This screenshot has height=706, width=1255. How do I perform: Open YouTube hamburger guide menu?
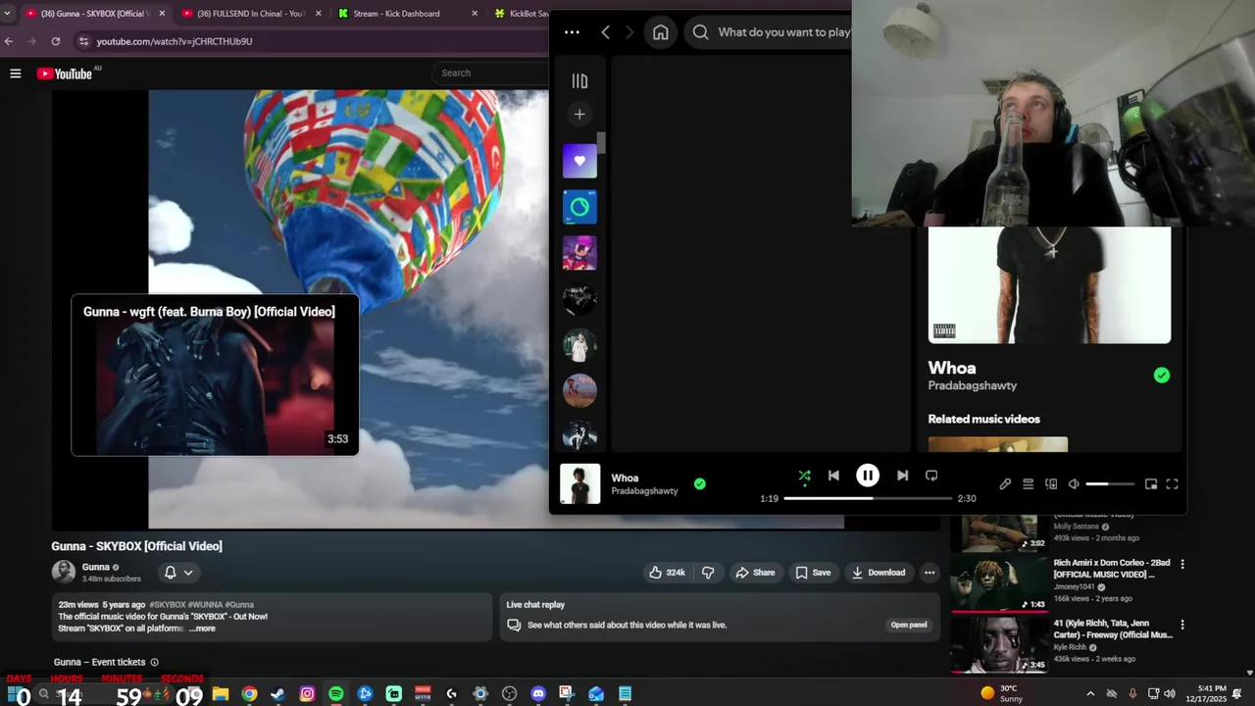click(x=16, y=74)
